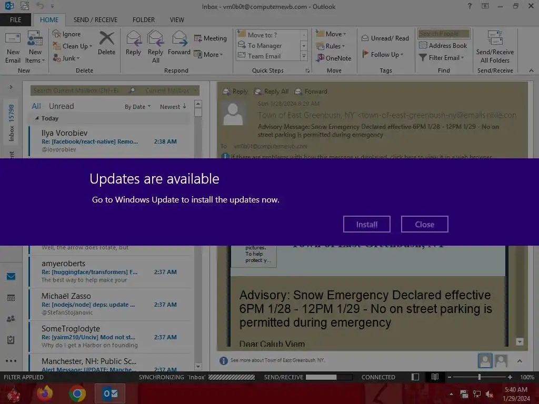Switch to the HOME tab
The width and height of the screenshot is (539, 404).
(49, 19)
